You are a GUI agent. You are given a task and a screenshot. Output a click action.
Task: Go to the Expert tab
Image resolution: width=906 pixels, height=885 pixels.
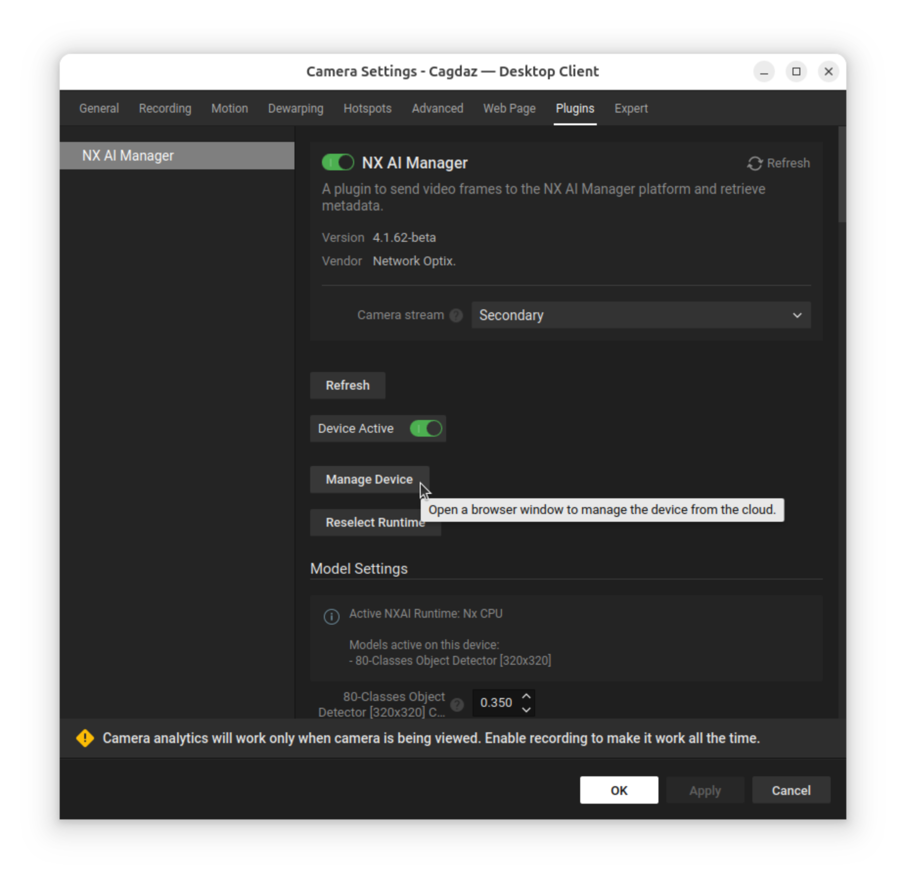pyautogui.click(x=631, y=108)
